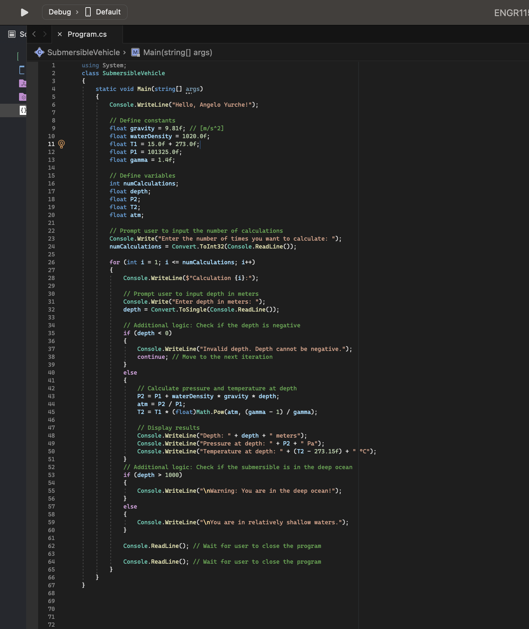529x629 pixels.
Task: Open the Solution pad window icon
Action: 12,34
